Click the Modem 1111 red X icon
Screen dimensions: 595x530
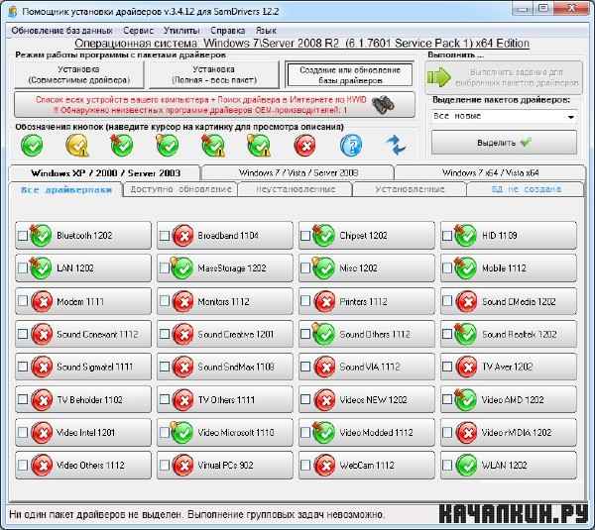[42, 302]
